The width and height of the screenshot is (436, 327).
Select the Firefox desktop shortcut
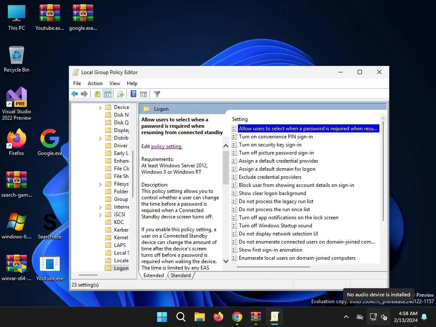(17, 142)
